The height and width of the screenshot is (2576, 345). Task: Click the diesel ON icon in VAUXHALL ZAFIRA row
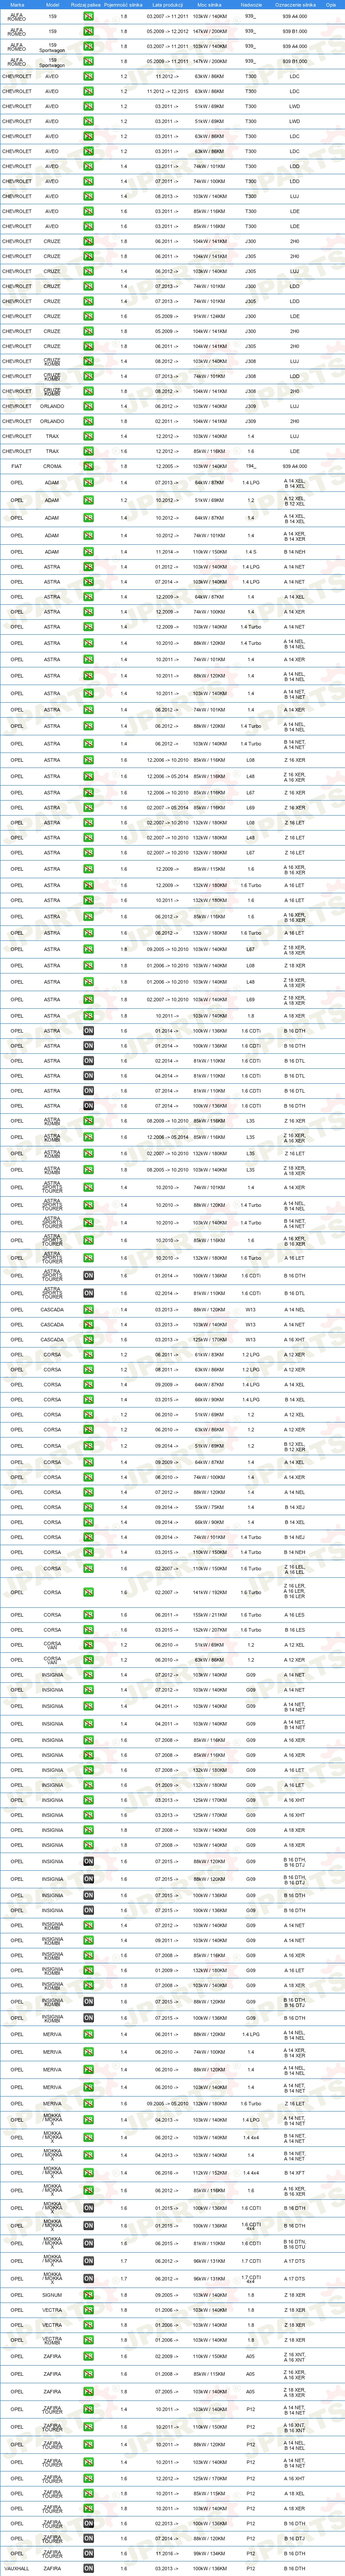(88, 2568)
